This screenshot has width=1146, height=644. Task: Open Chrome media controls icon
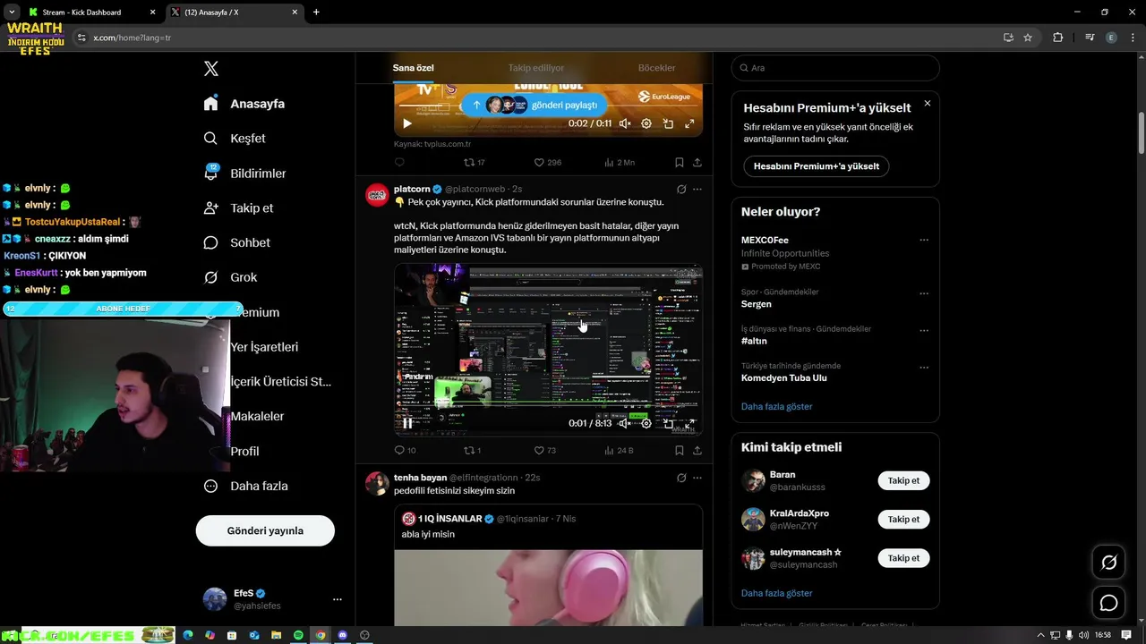[x=1090, y=38]
